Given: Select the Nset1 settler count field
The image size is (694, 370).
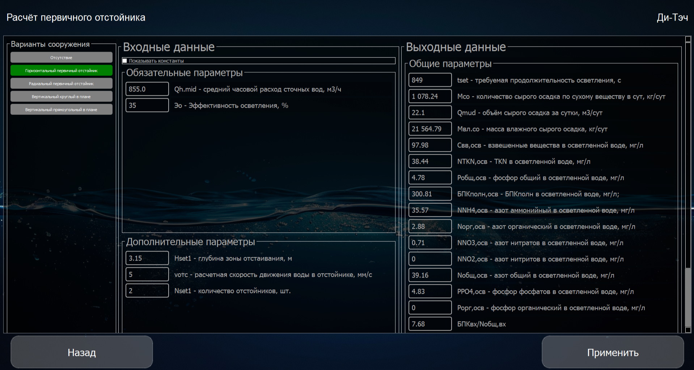Looking at the screenshot, I should 147,291.
